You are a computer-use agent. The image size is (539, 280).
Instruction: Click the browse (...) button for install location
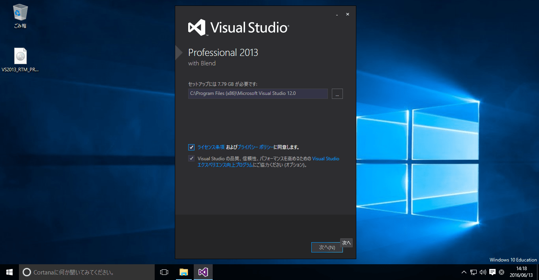click(337, 93)
